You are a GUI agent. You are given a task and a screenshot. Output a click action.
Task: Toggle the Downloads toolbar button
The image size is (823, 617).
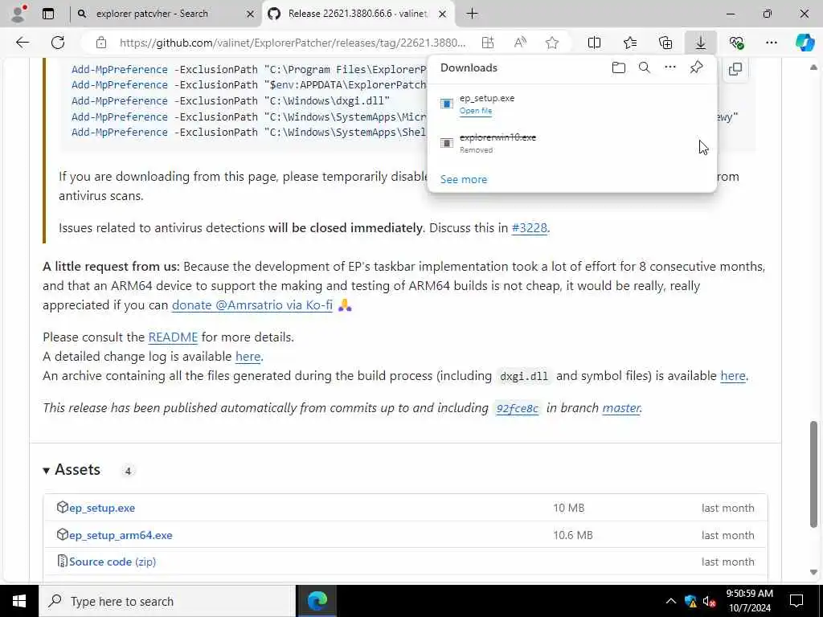click(x=701, y=43)
